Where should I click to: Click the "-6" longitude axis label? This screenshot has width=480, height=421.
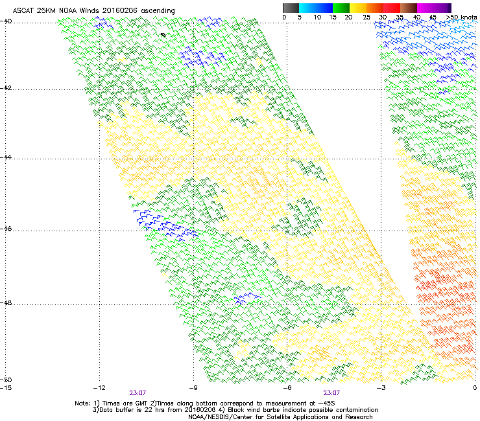[287, 388]
